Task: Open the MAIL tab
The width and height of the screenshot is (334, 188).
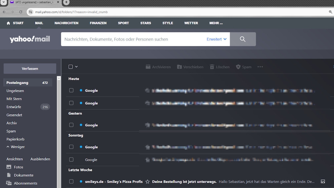Action: tap(39, 23)
